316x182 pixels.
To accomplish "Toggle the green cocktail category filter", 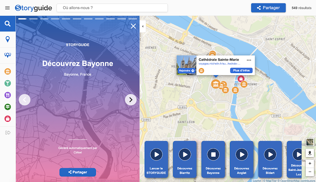I will (8, 83).
